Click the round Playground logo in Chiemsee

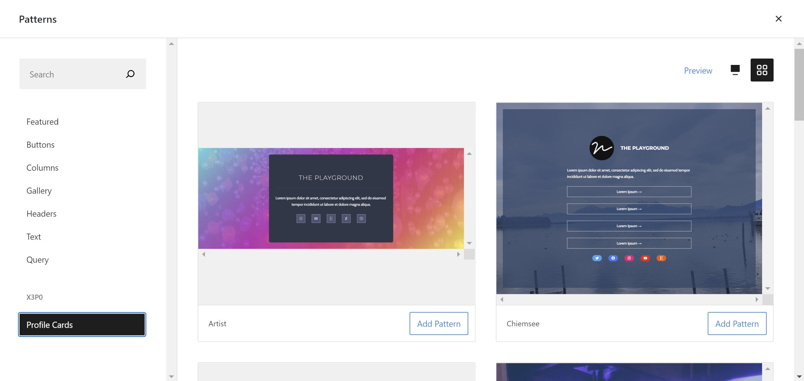(601, 148)
